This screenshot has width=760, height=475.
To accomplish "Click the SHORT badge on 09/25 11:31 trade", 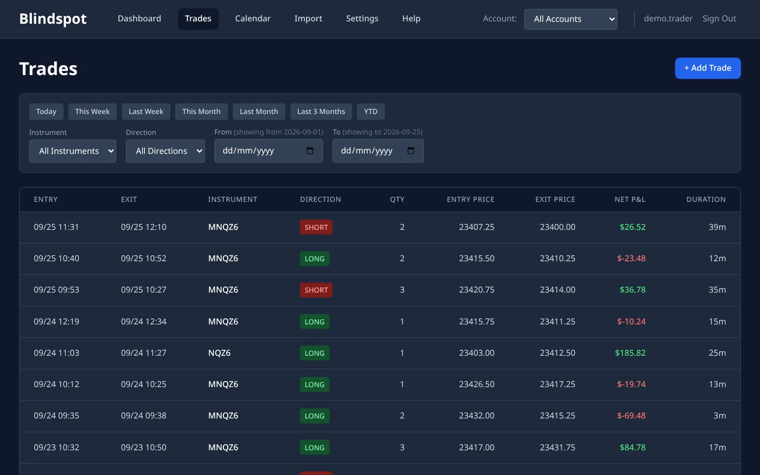I will click(x=316, y=227).
